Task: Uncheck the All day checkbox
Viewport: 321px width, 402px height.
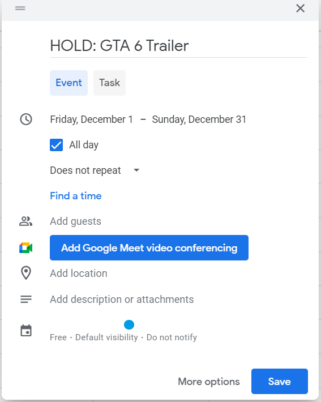Action: [x=57, y=145]
